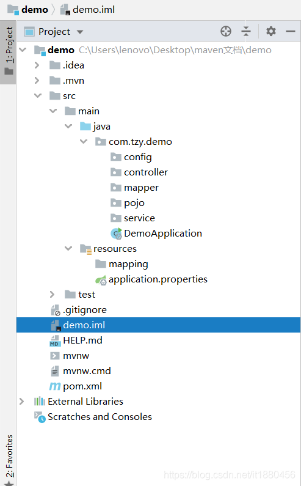Screen dimensions: 301x486
Task: Click the application.properties Spring leaf icon
Action: (101, 280)
